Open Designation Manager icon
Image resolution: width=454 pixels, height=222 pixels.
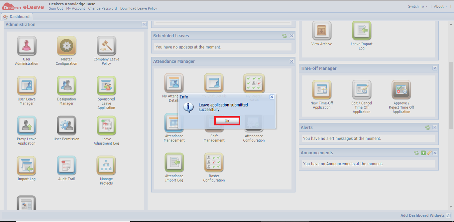(66, 86)
